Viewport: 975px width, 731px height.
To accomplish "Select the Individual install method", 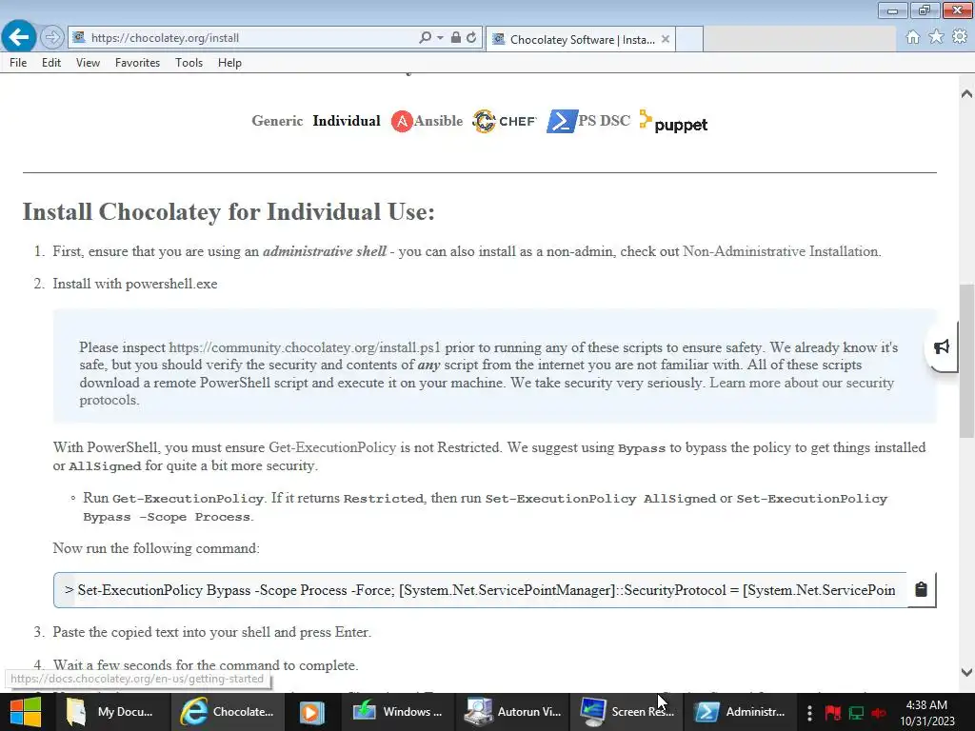I will click(347, 121).
